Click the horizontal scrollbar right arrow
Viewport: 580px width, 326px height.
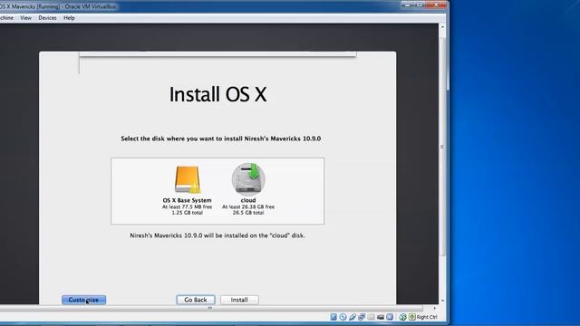[435, 308]
